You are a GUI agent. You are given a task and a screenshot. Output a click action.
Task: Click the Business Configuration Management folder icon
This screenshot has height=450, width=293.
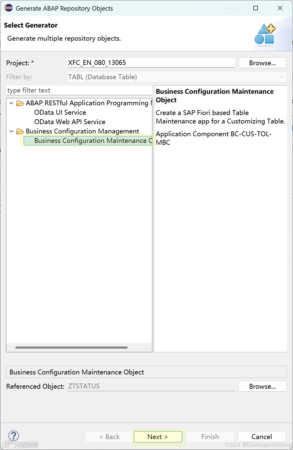pyautogui.click(x=20, y=131)
